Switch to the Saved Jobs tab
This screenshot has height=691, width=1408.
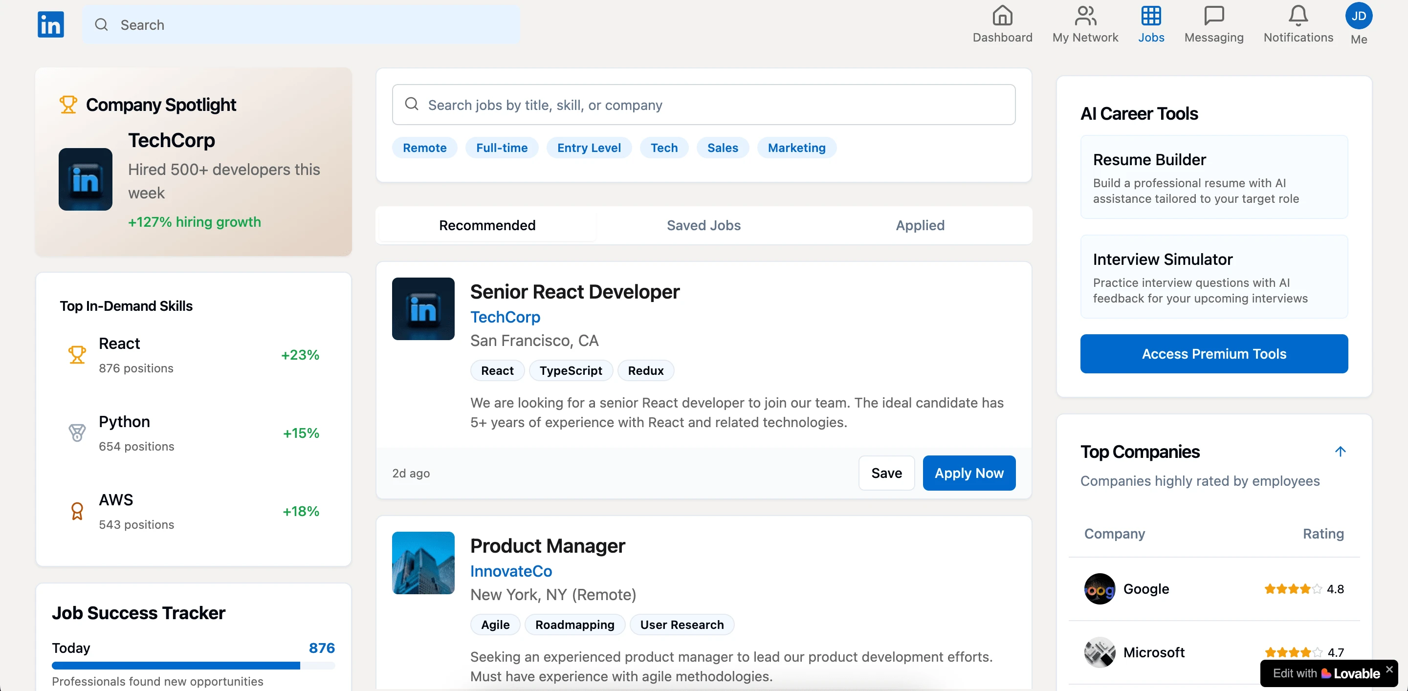704,225
